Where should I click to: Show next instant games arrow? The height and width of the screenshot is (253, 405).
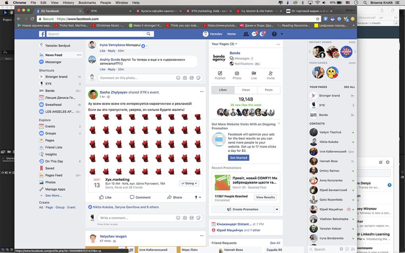(355, 52)
